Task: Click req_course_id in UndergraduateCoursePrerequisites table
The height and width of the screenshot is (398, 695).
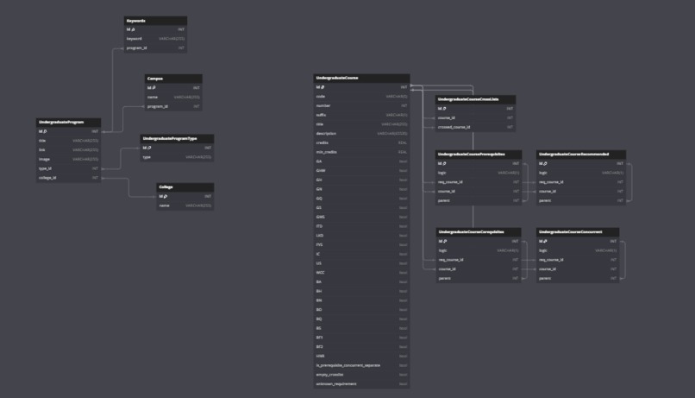Action: [479, 182]
